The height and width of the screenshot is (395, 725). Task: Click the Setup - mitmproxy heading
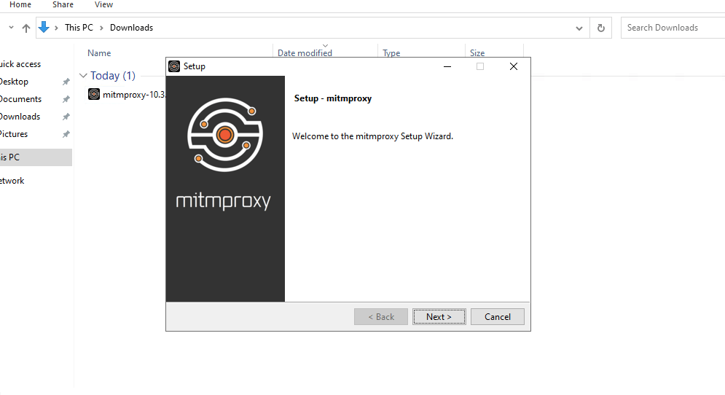[x=333, y=98]
